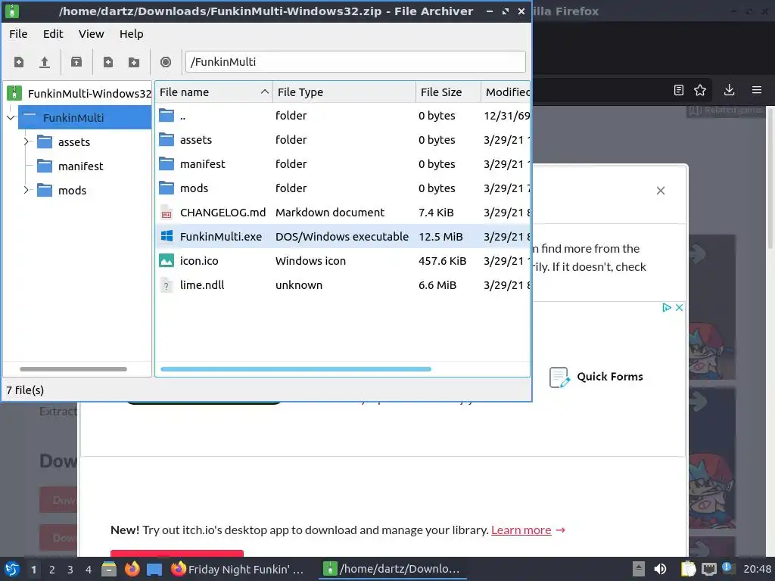Open Firefox hamburger menu
This screenshot has height=581, width=775.
[x=757, y=90]
